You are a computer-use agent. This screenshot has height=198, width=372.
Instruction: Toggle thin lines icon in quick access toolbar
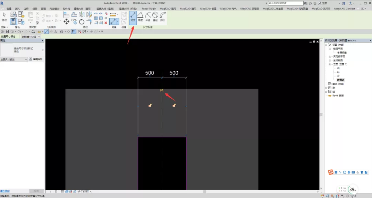[x=74, y=31]
